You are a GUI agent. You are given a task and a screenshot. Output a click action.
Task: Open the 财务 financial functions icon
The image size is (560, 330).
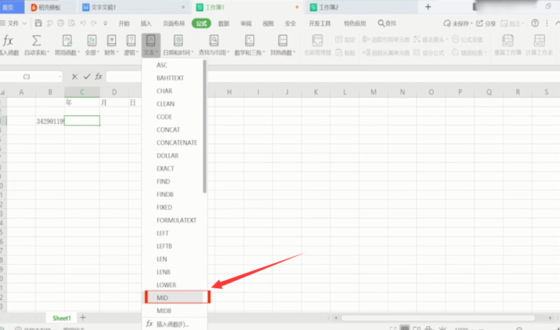111,40
